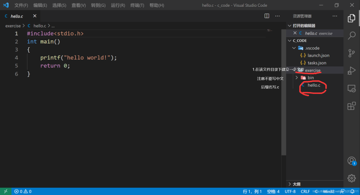This screenshot has width=360, height=195.
Task: Open launch.json in the explorer
Action: (x=319, y=55)
